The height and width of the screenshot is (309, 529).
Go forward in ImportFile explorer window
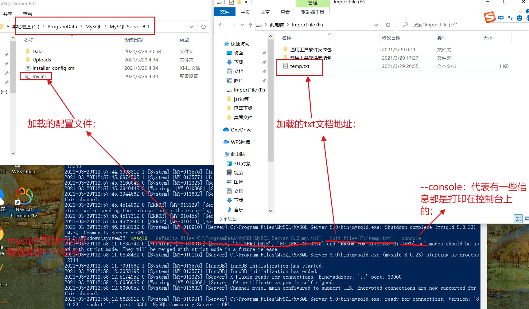(x=233, y=25)
